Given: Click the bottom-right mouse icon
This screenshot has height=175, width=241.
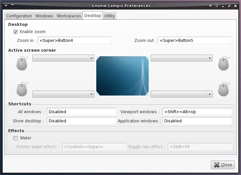Looking at the screenshot, I should (224, 89).
